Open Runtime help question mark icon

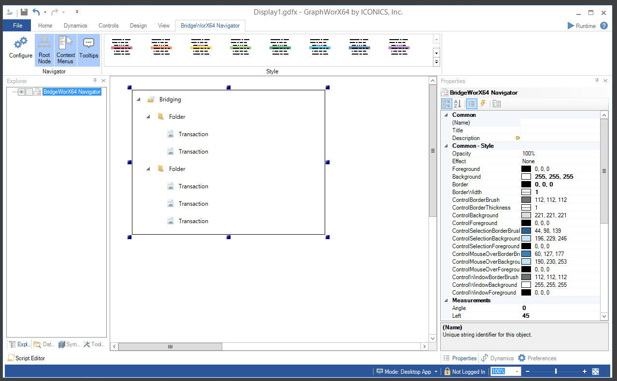pos(604,26)
